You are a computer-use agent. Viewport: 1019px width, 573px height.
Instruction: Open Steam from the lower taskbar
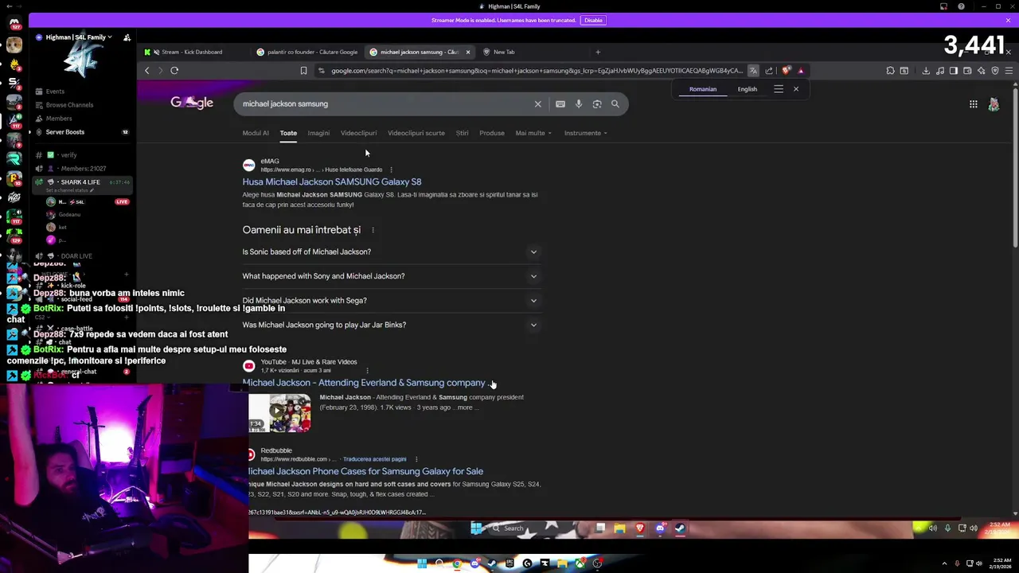point(492,563)
